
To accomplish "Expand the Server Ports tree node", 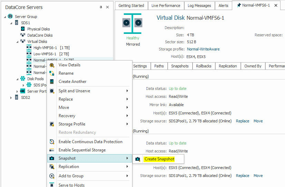I will coord(17,91).
